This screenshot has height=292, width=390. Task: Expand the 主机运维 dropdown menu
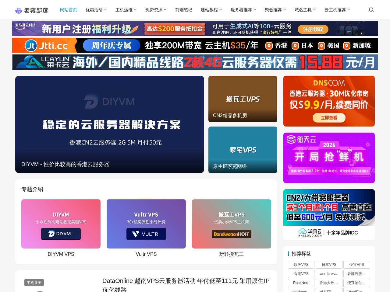tap(126, 10)
